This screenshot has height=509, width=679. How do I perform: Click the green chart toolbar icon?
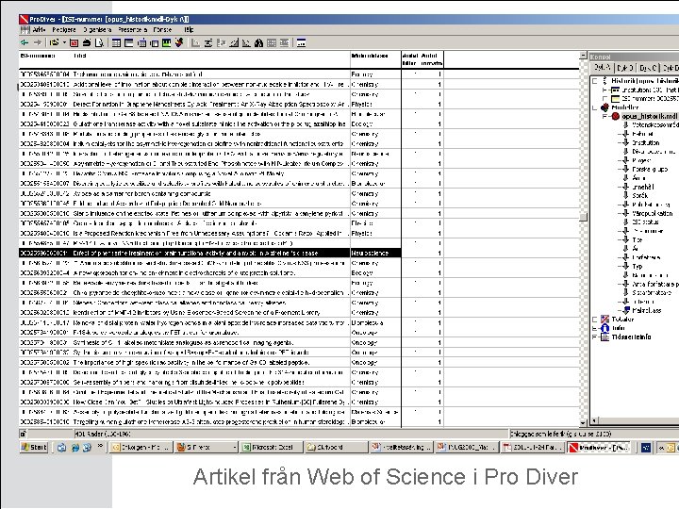tap(166, 42)
